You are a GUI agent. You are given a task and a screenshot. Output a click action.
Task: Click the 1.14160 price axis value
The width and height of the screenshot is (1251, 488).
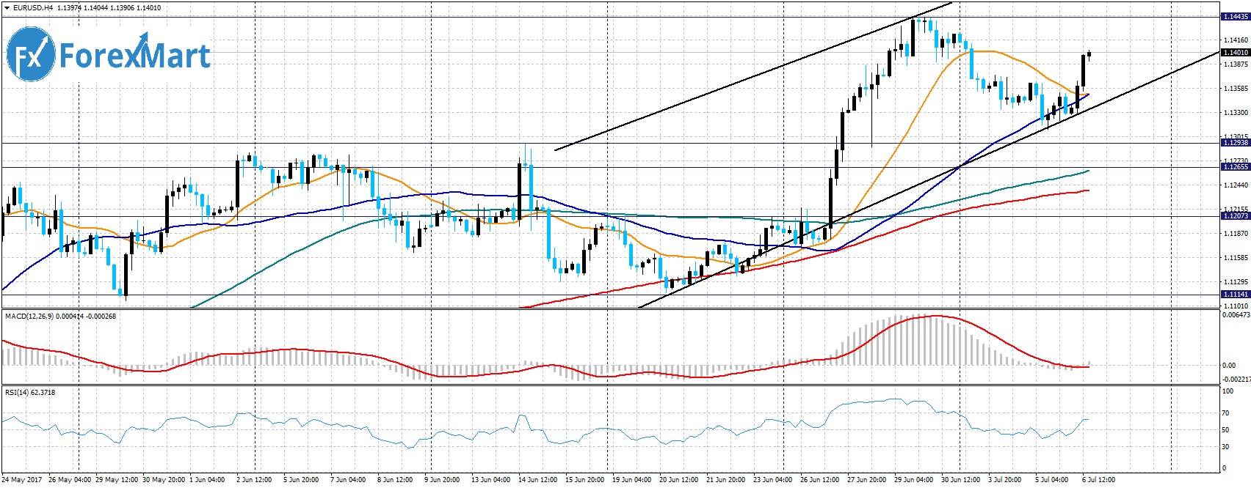click(x=1236, y=40)
